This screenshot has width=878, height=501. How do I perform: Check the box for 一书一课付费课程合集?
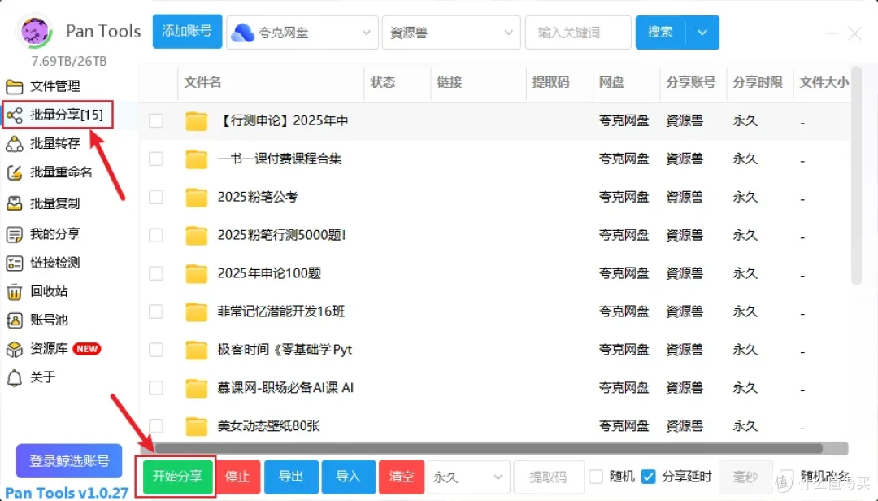[x=156, y=159]
